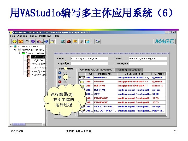
Task: Click the yellow Log Manager toolbar icon
Action: (75, 42)
